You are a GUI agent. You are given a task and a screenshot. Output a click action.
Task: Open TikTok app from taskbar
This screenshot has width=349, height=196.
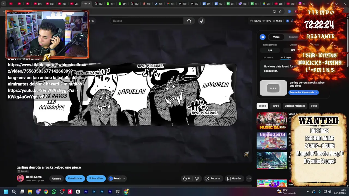70,192
